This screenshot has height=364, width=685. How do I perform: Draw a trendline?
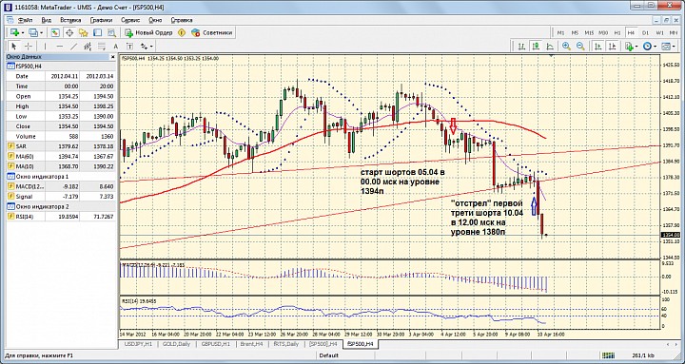[x=74, y=46]
